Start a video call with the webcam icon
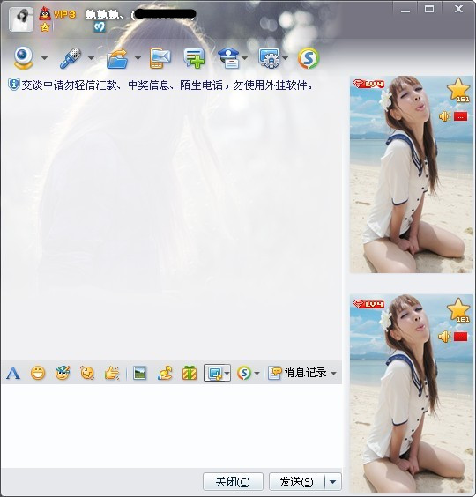 (23, 57)
